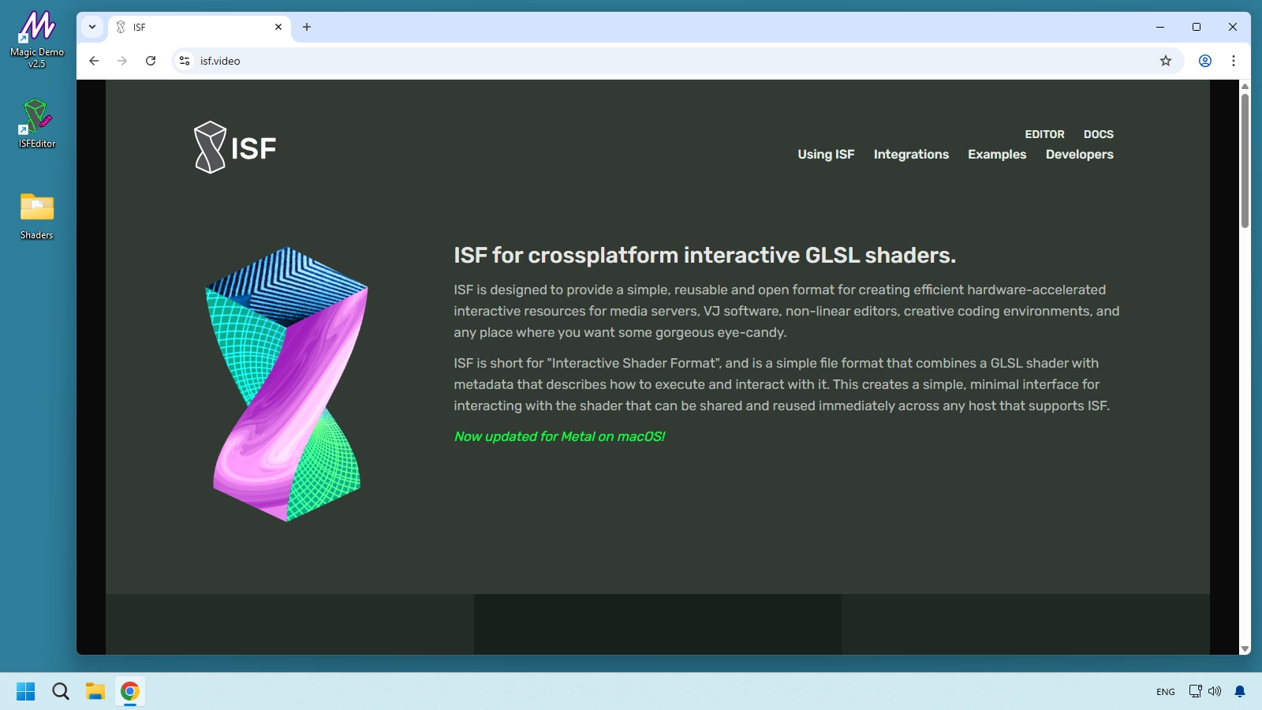View site information icon in address bar
This screenshot has width=1262, height=710.
tap(185, 61)
